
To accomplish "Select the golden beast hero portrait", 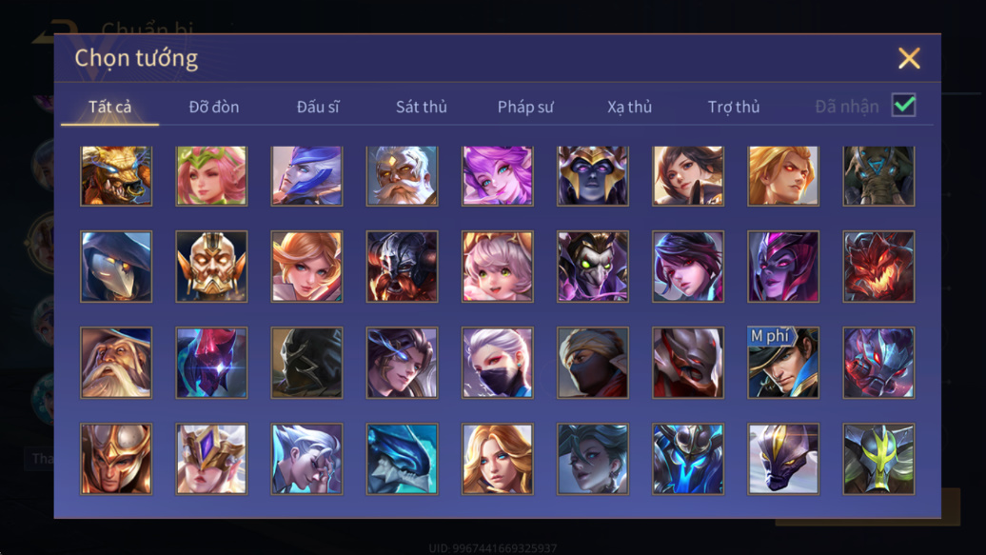I will pos(116,176).
